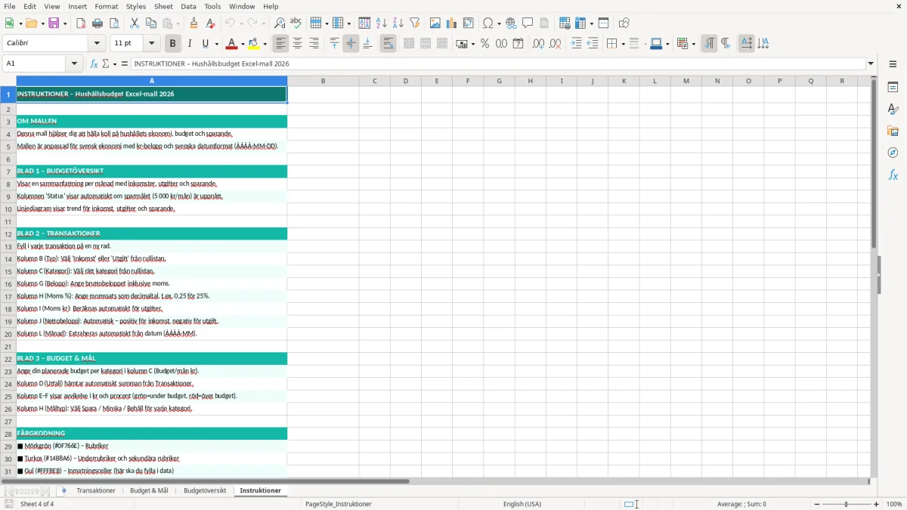
Task: Switch to the Budget & Mål tab
Action: tap(149, 490)
